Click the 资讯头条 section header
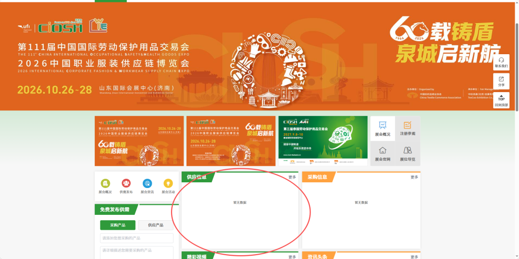Screen dimensions: 519x259 [318, 256]
